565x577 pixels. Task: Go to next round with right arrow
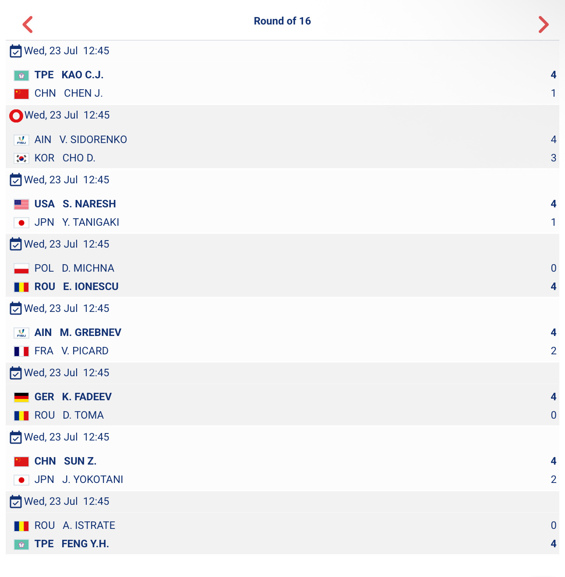(x=544, y=24)
